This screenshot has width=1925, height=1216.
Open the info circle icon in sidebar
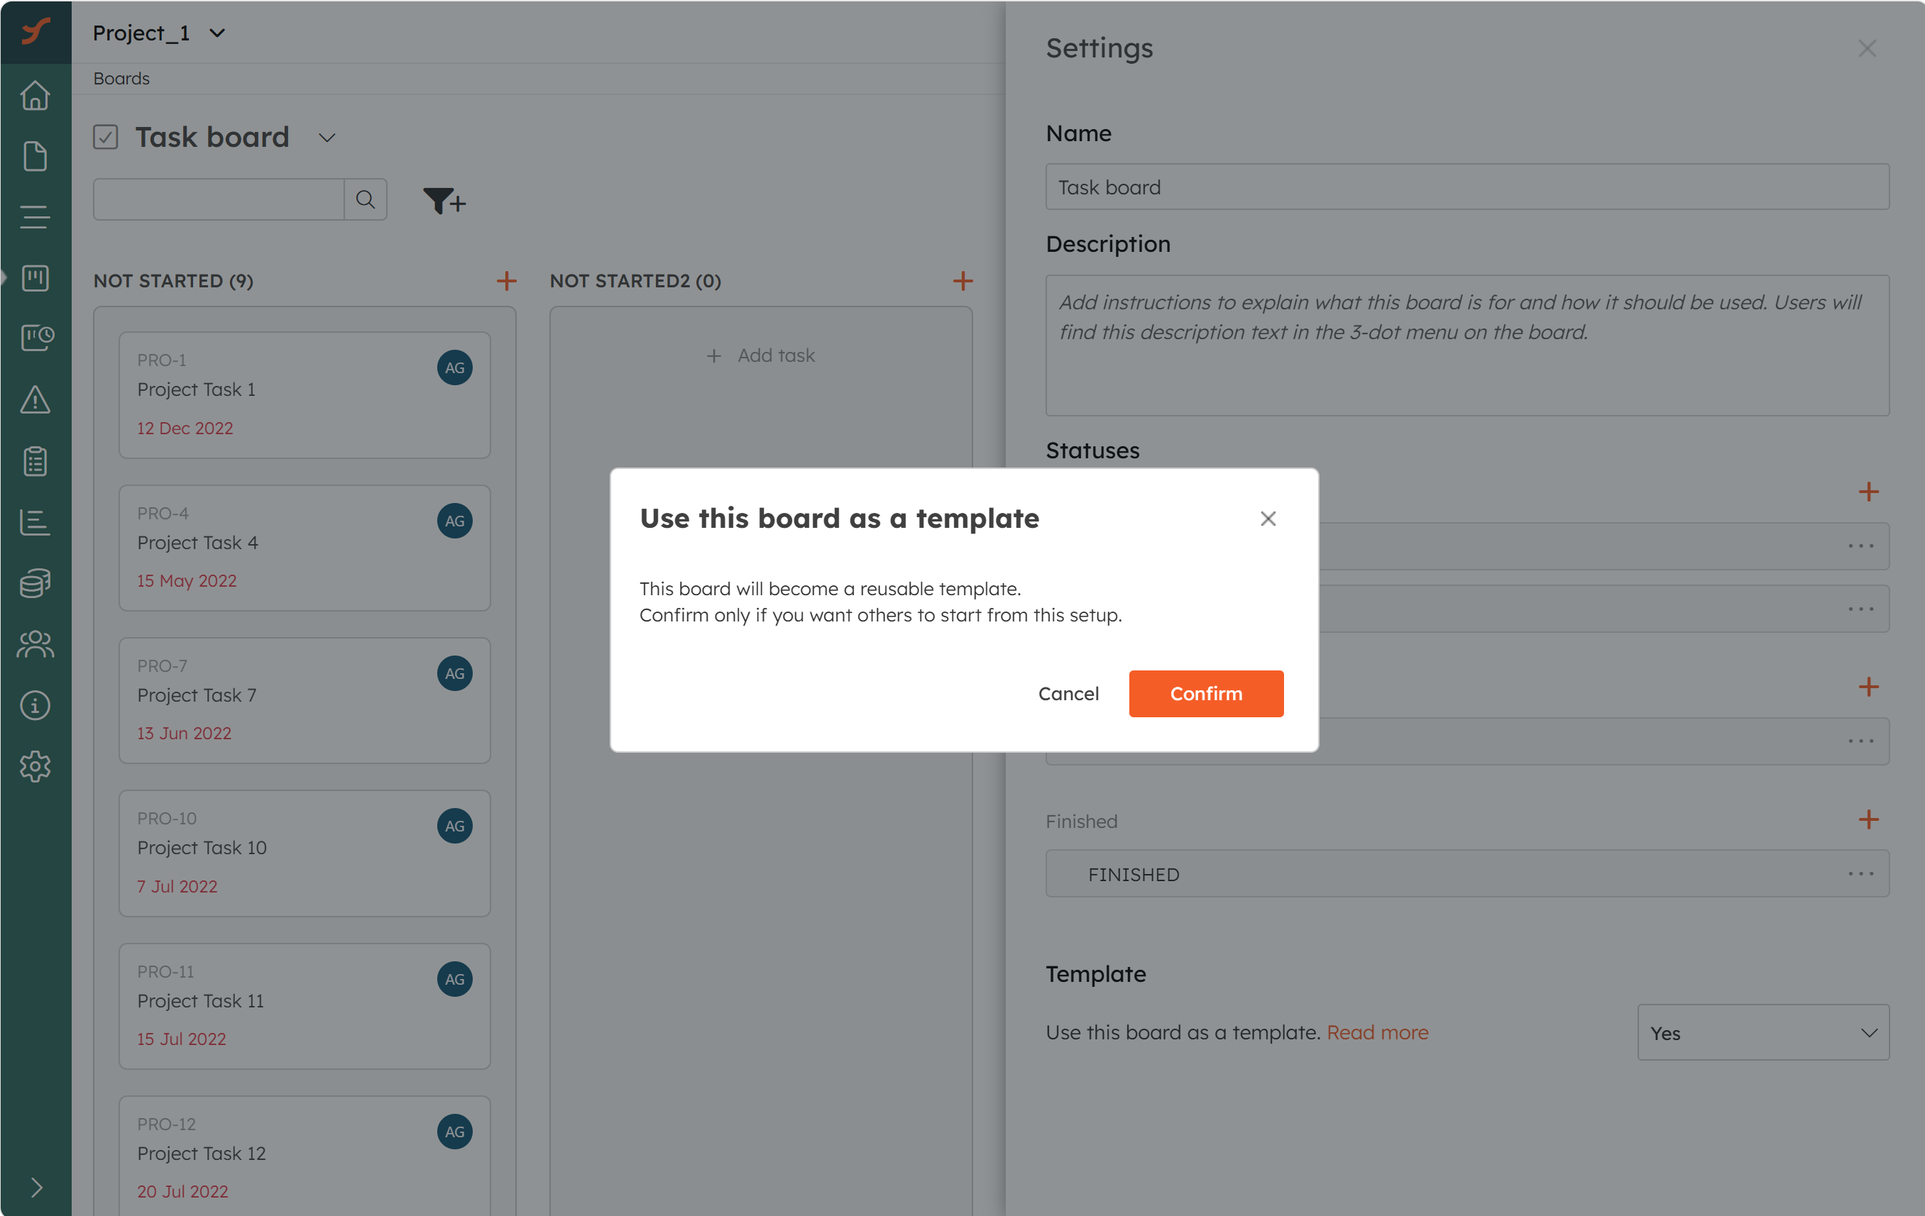point(35,704)
